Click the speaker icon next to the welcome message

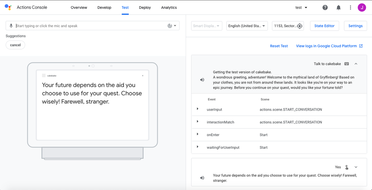202,80
